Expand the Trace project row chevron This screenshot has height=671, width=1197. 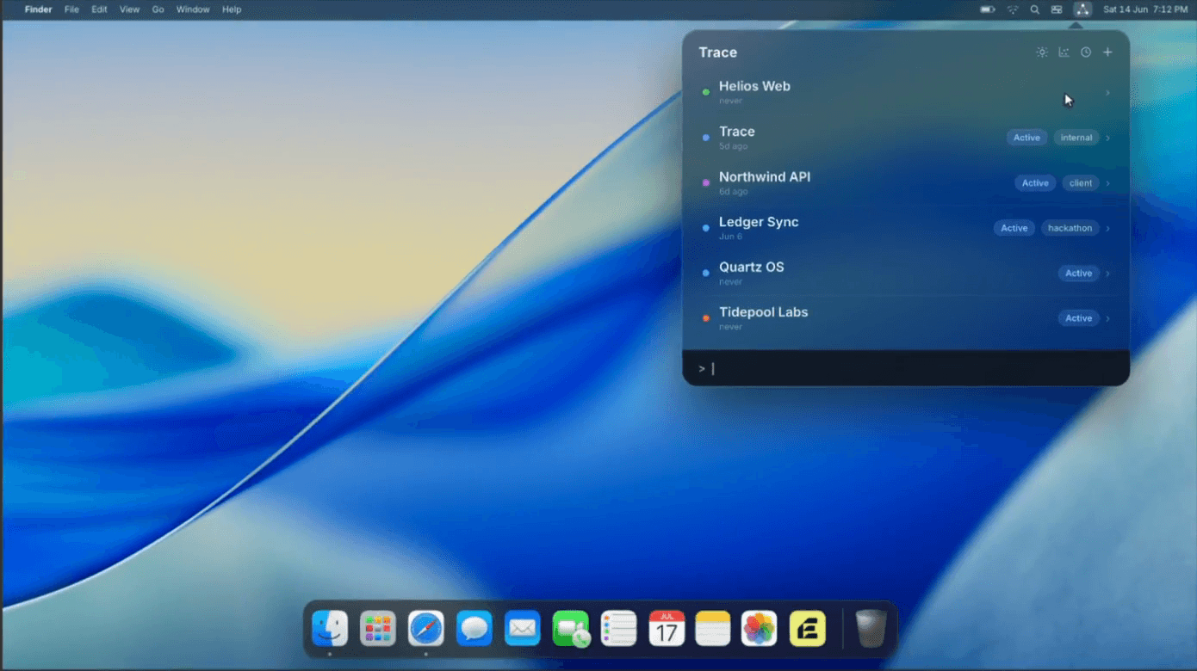tap(1107, 138)
